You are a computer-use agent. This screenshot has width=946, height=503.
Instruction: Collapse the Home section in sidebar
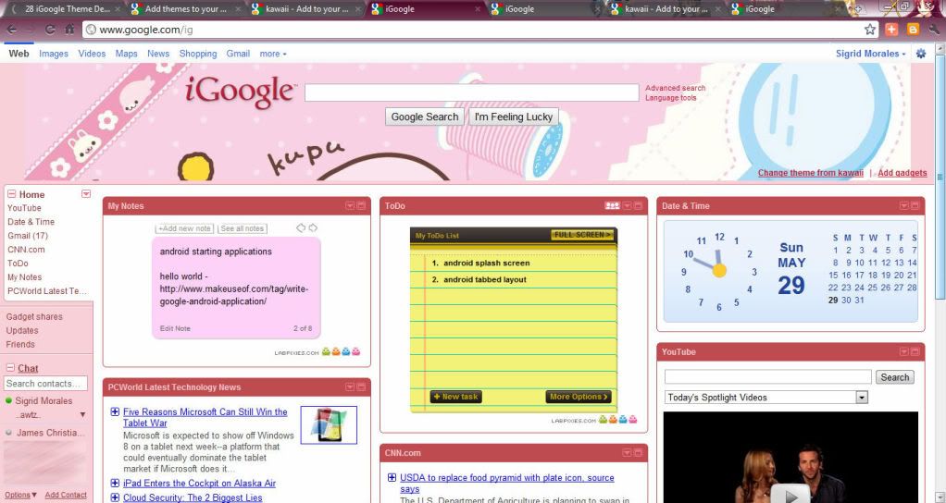(x=11, y=194)
